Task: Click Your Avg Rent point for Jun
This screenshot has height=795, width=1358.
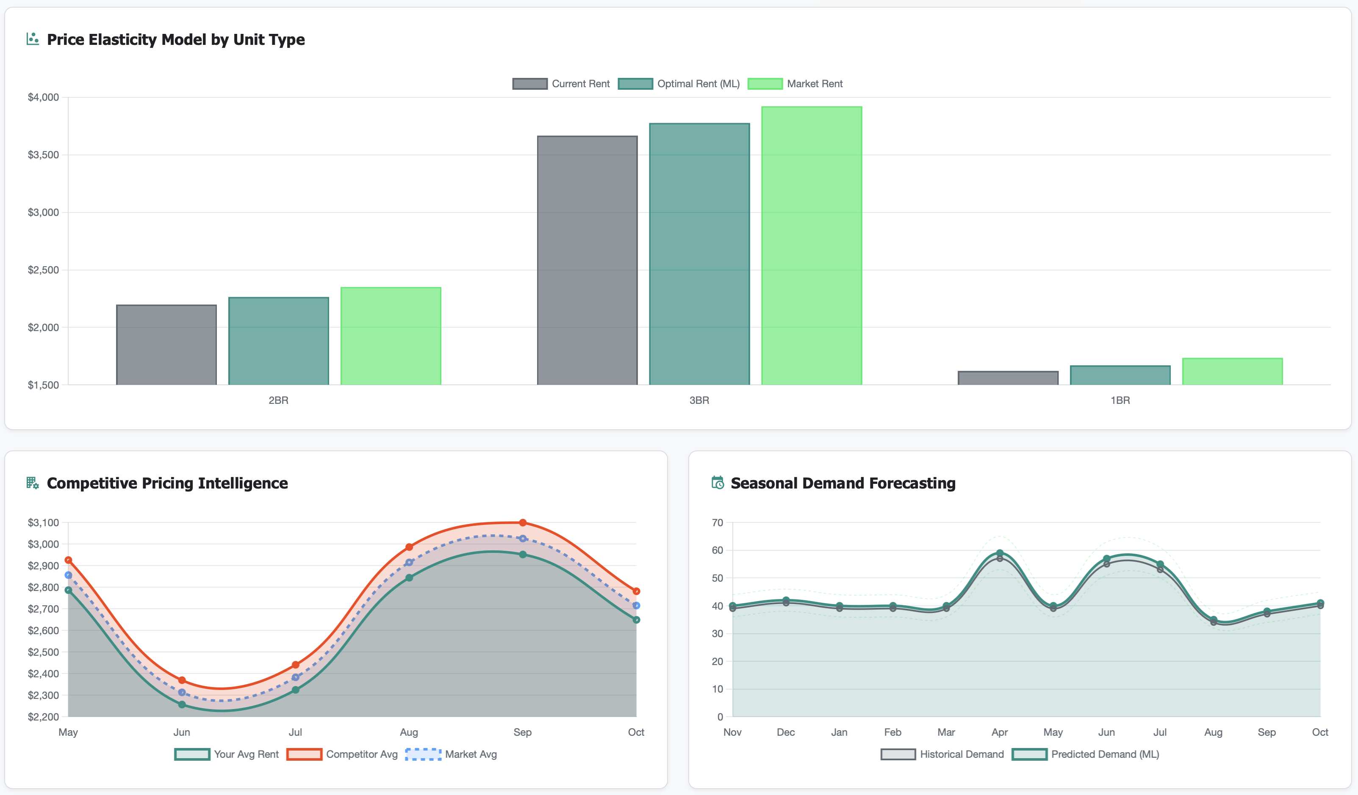Action: coord(182,704)
